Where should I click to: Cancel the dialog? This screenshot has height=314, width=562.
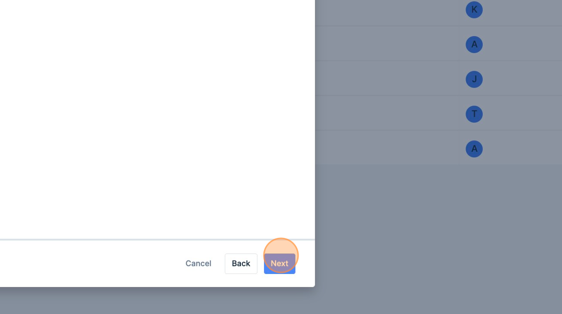198,263
